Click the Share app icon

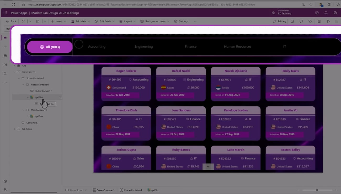coord(319,21)
